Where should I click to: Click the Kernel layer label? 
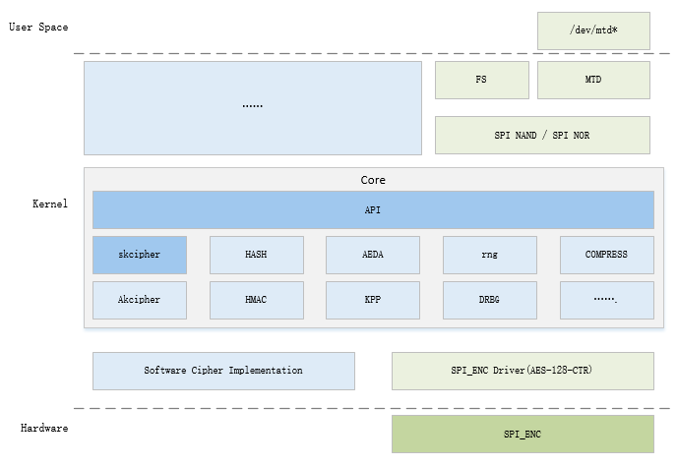pos(49,204)
